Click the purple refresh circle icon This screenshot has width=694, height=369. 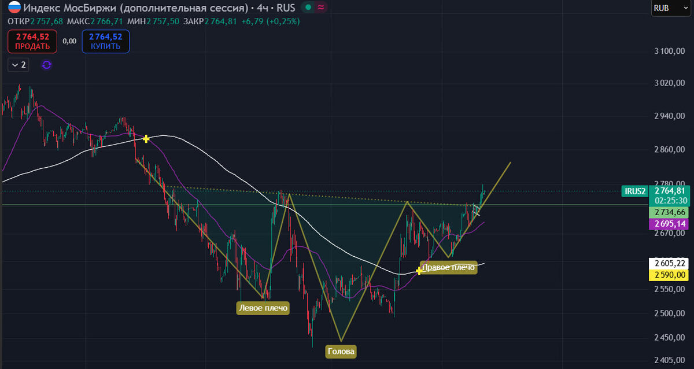(x=47, y=65)
